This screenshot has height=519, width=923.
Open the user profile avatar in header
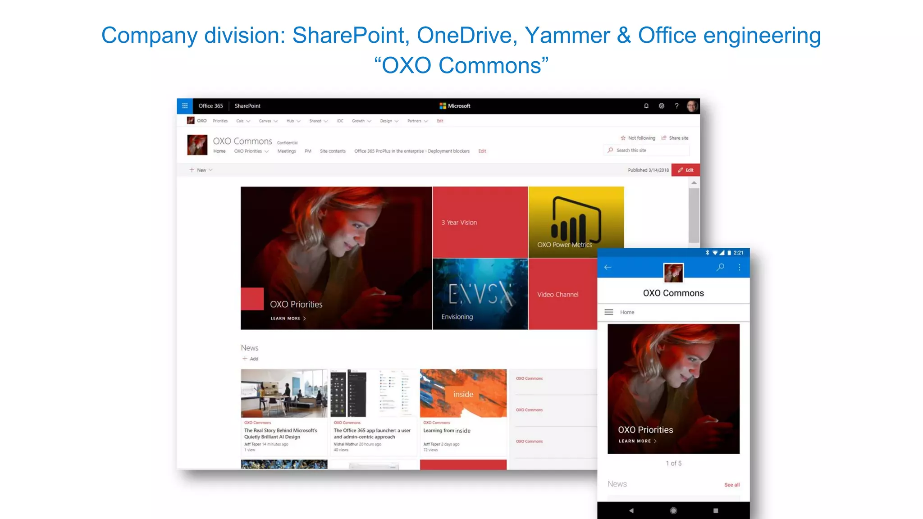[692, 106]
